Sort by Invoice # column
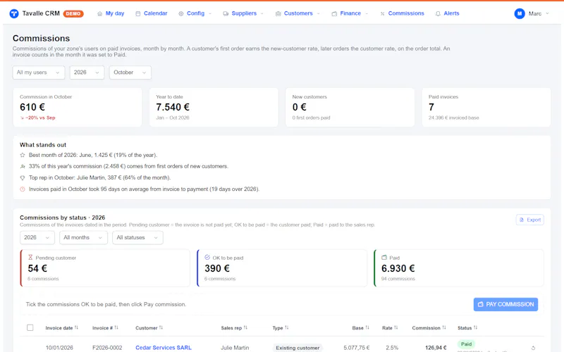The height and width of the screenshot is (352, 564). [105, 328]
